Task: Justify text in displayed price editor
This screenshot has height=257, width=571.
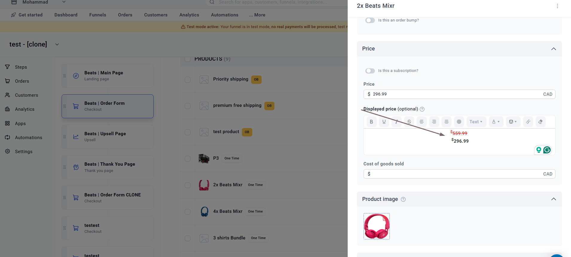Action: click(459, 122)
